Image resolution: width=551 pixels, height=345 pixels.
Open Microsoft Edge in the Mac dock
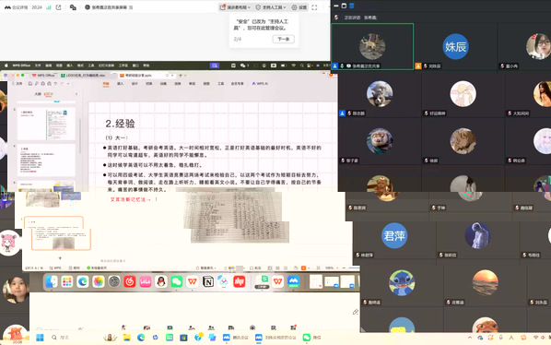point(83,281)
